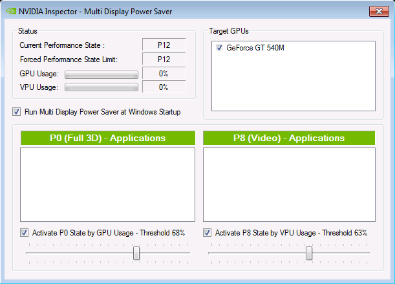Uncheck the GeForce GT 540M target GPU
395x284 pixels.
[219, 48]
